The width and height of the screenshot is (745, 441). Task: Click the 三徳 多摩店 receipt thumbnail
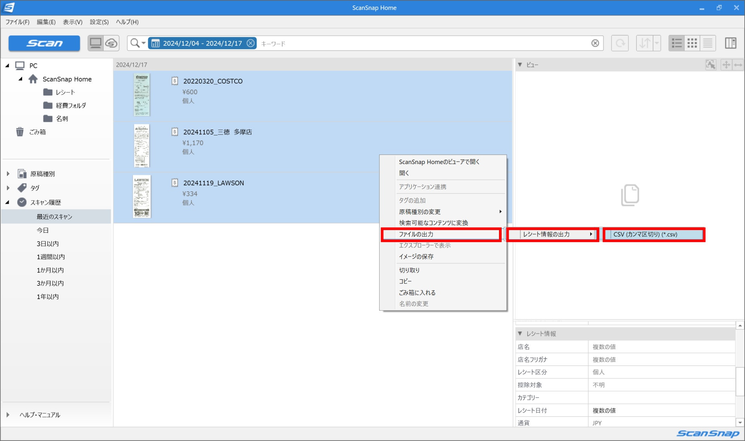(x=142, y=145)
